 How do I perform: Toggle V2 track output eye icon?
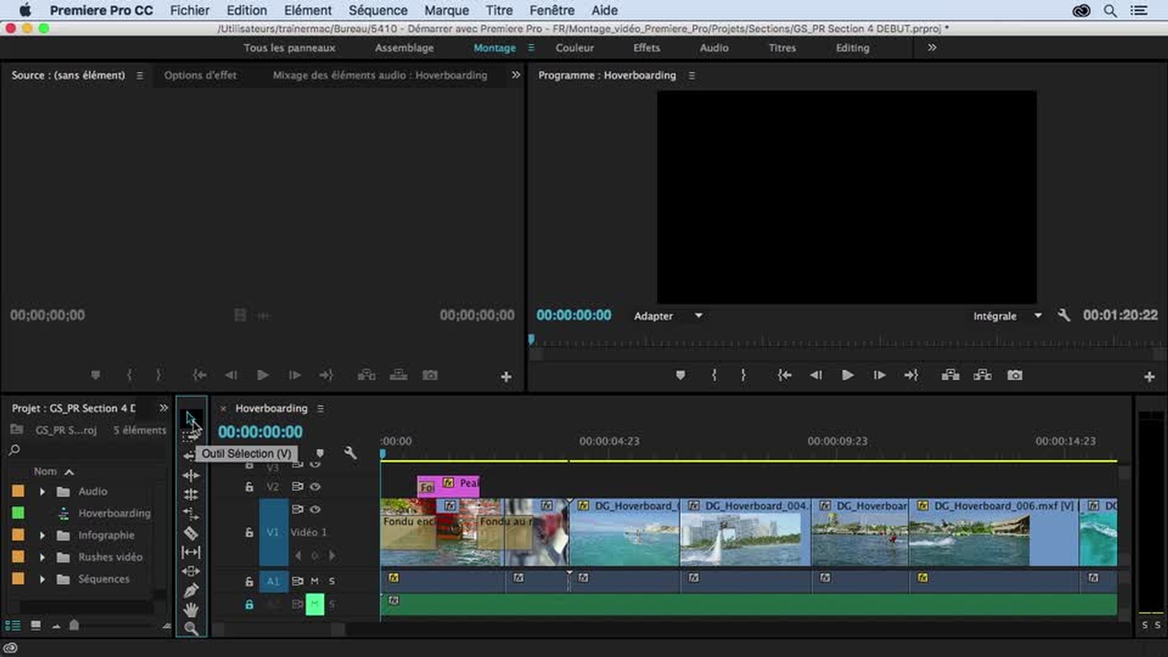[x=315, y=487]
